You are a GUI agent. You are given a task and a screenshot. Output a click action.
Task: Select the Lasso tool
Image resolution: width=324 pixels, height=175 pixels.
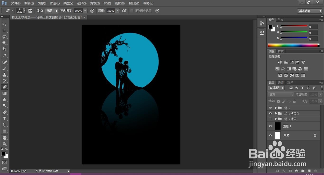click(5, 37)
